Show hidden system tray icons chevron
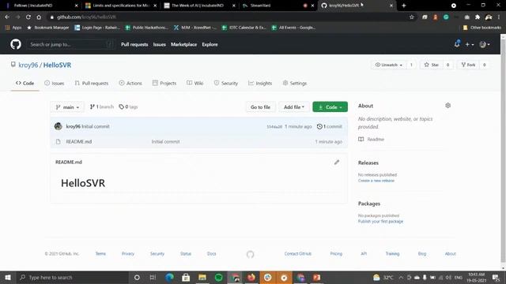The width and height of the screenshot is (506, 284). pos(401,277)
